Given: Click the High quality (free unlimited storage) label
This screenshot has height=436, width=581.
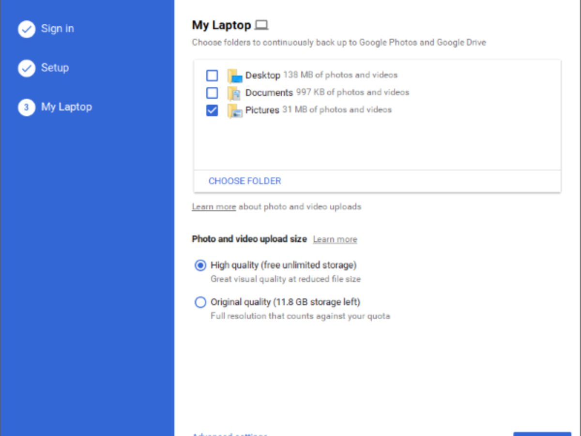Looking at the screenshot, I should tap(284, 265).
